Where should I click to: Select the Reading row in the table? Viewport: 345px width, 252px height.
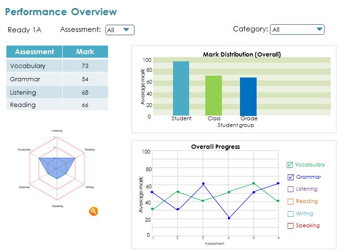click(x=57, y=105)
